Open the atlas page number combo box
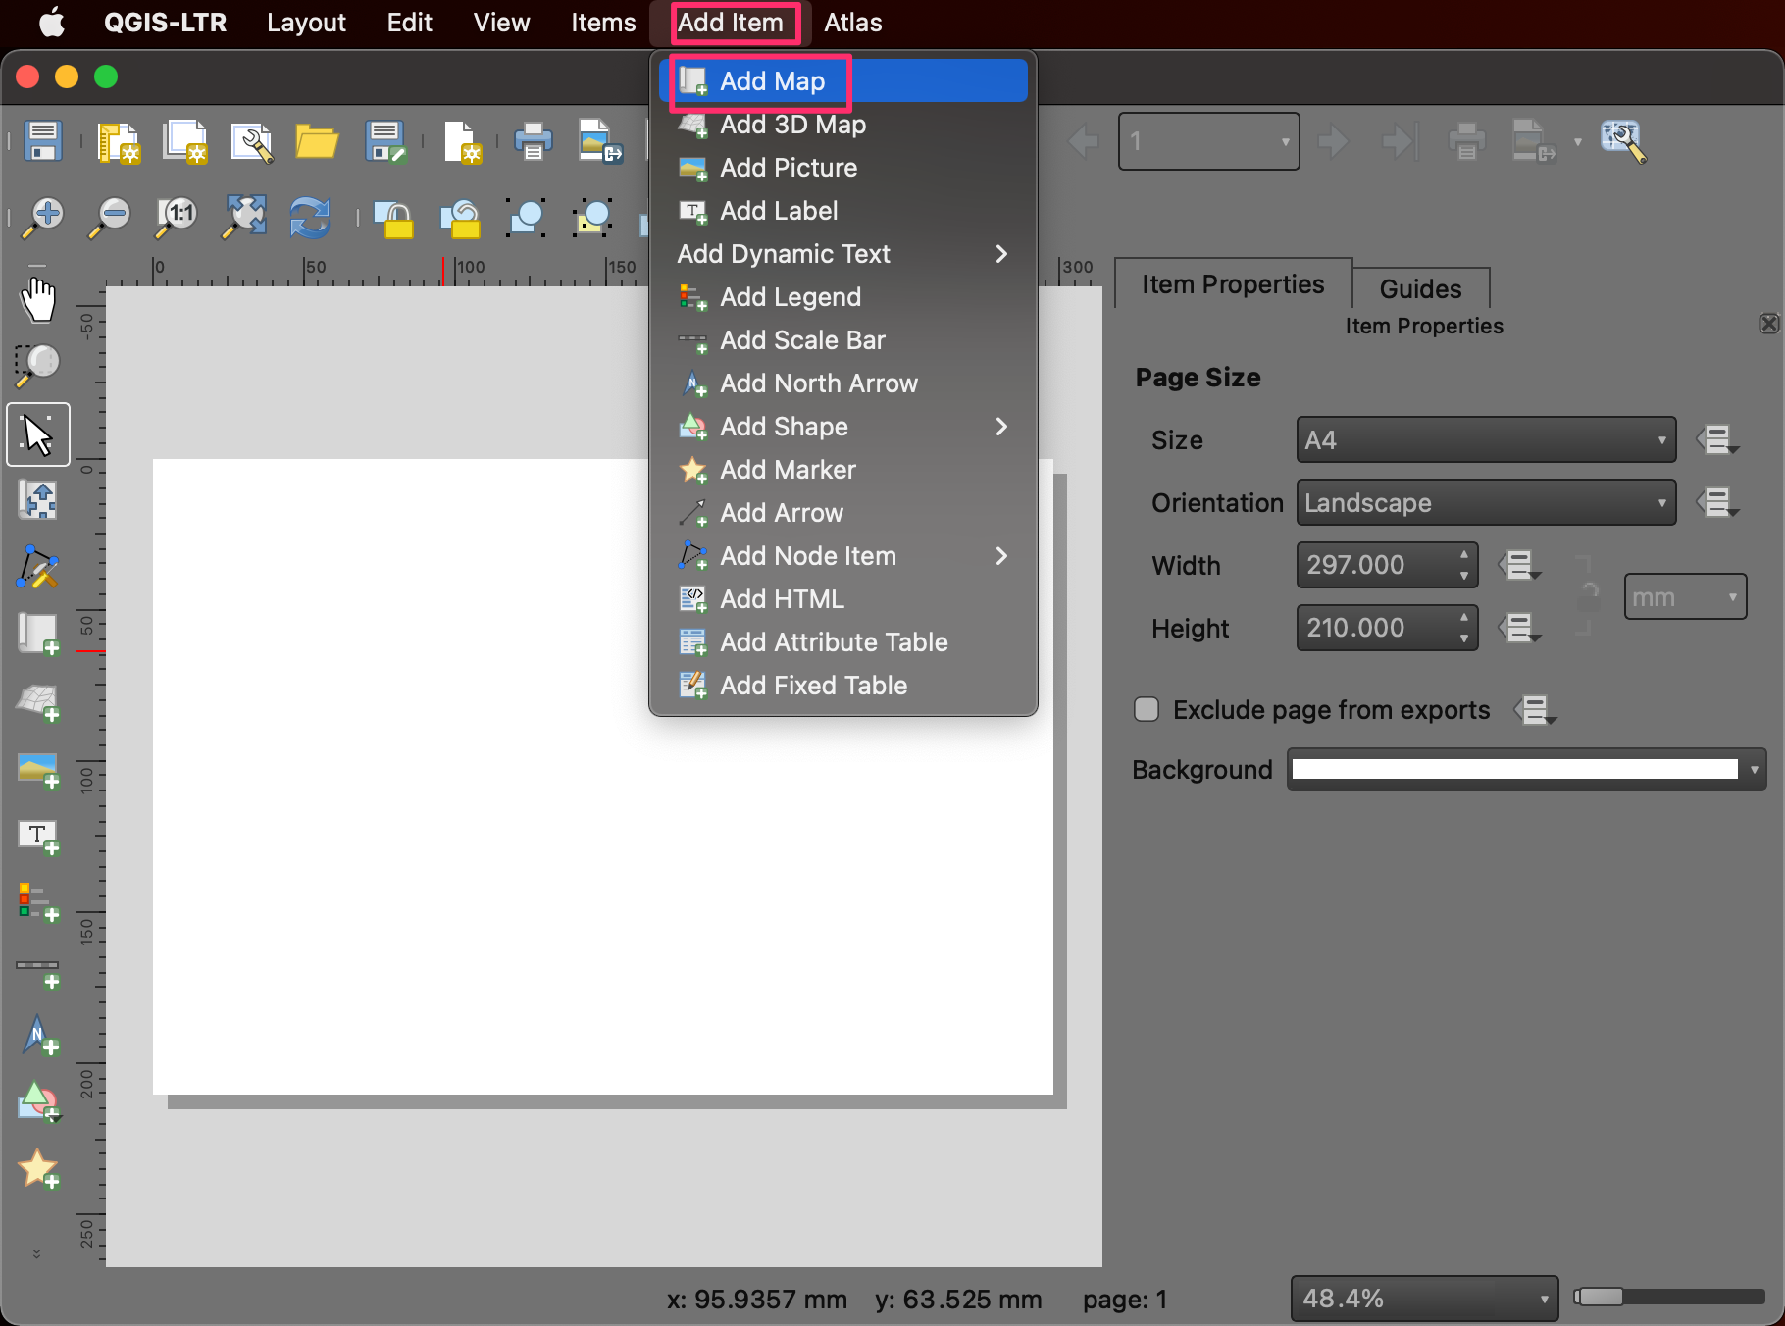The image size is (1785, 1326). pyautogui.click(x=1208, y=141)
